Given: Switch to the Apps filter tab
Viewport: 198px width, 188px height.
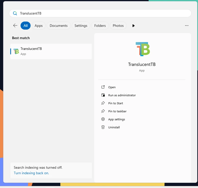Looking at the screenshot, I should [x=39, y=26].
